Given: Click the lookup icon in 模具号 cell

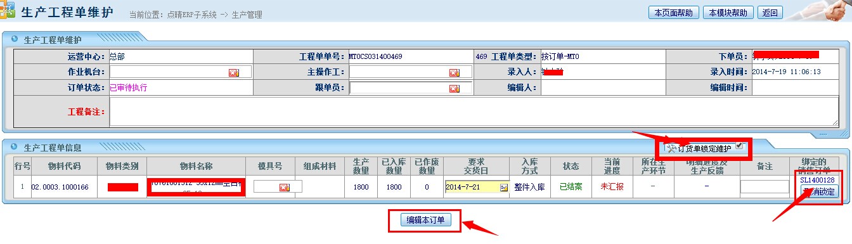Looking at the screenshot, I should click(284, 187).
